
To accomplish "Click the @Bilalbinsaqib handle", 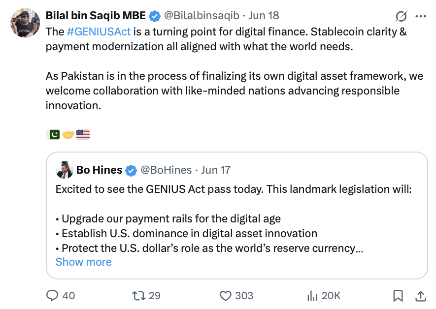I will (x=201, y=16).
